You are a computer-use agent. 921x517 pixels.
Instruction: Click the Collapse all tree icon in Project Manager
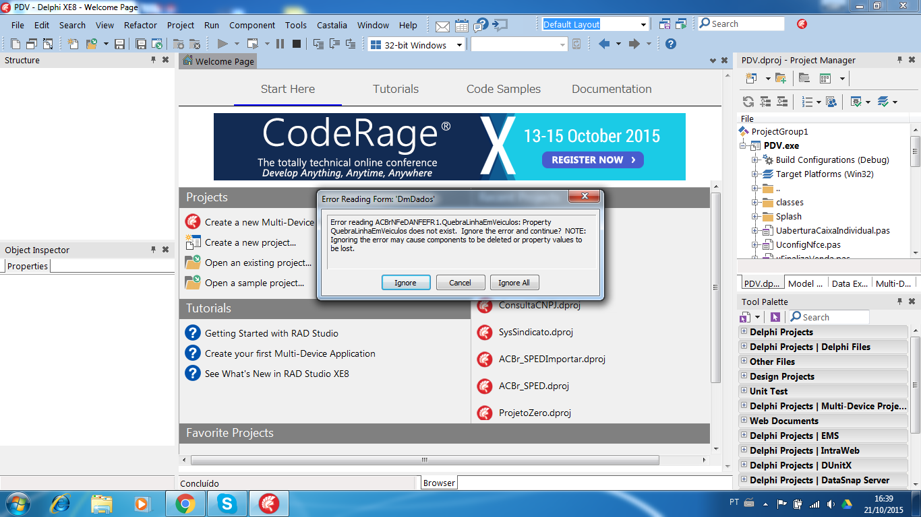782,102
